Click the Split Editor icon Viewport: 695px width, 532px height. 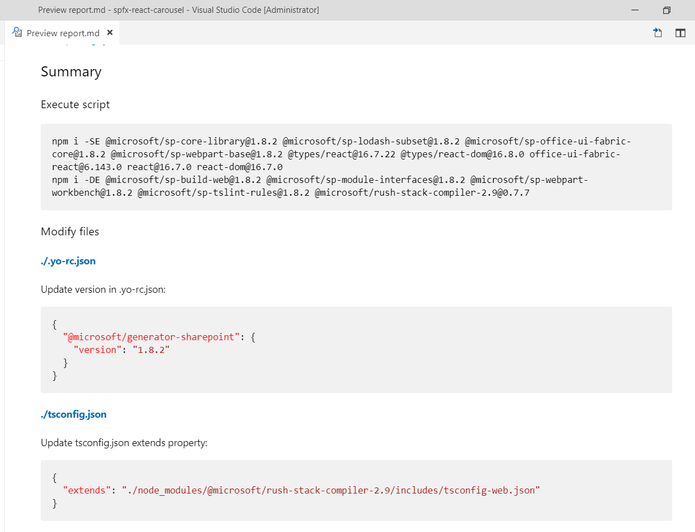click(x=680, y=33)
